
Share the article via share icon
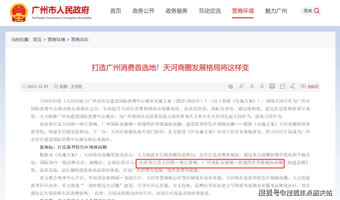pyautogui.click(x=292, y=86)
